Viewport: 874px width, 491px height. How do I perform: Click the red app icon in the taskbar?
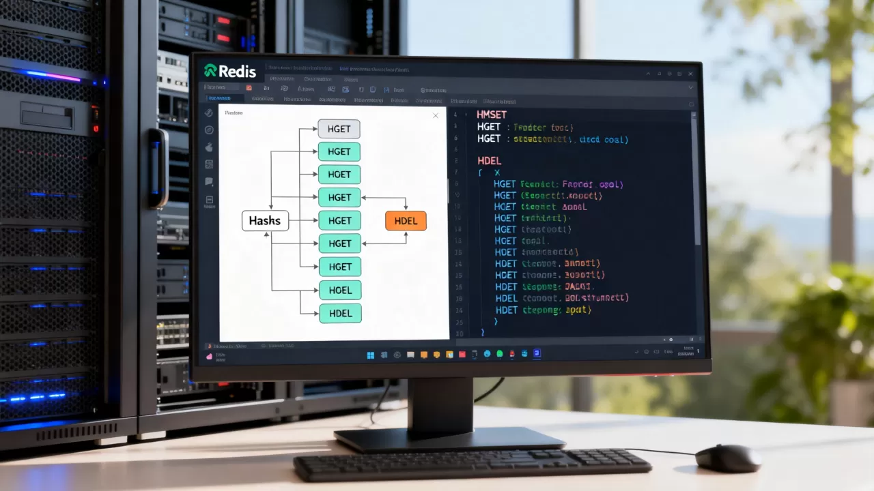click(x=462, y=355)
